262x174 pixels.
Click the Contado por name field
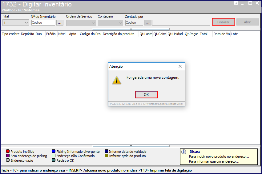point(181,22)
